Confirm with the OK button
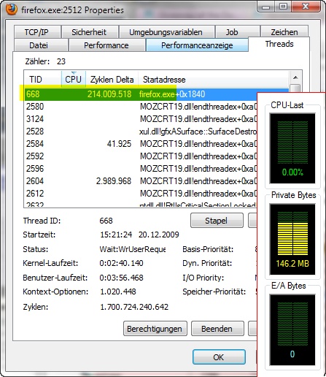 (x=219, y=357)
